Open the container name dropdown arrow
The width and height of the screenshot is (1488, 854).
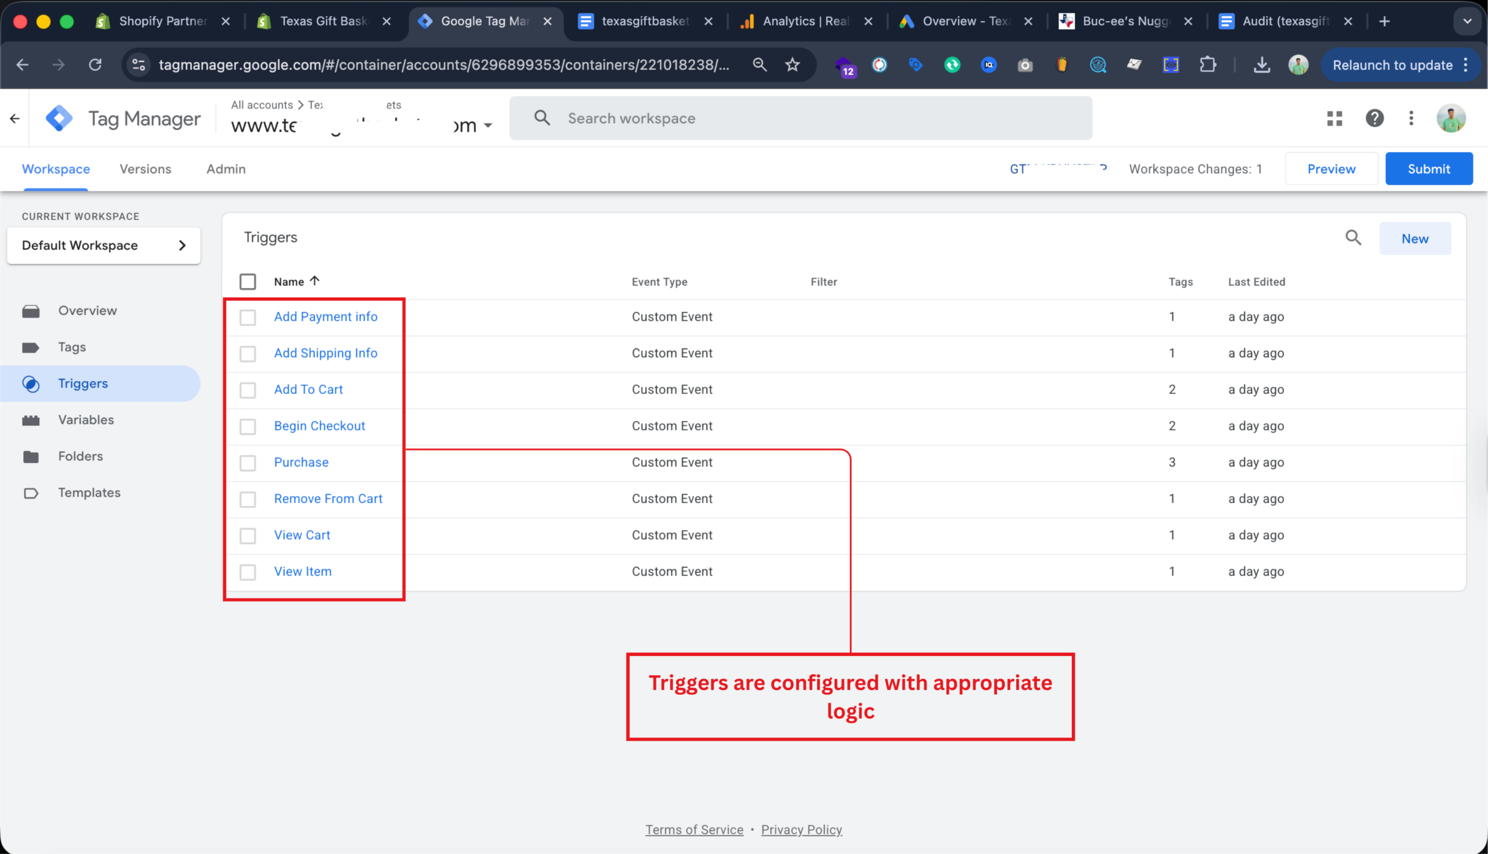[488, 125]
